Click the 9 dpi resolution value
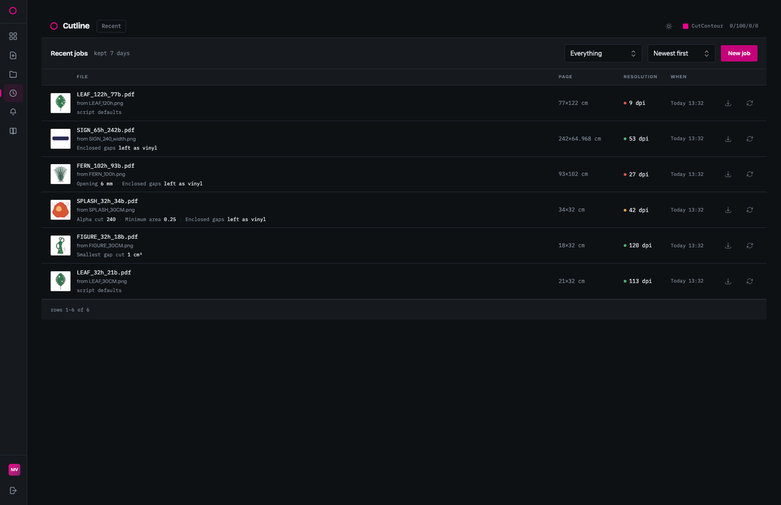Viewport: 781px width, 505px height. coord(637,103)
